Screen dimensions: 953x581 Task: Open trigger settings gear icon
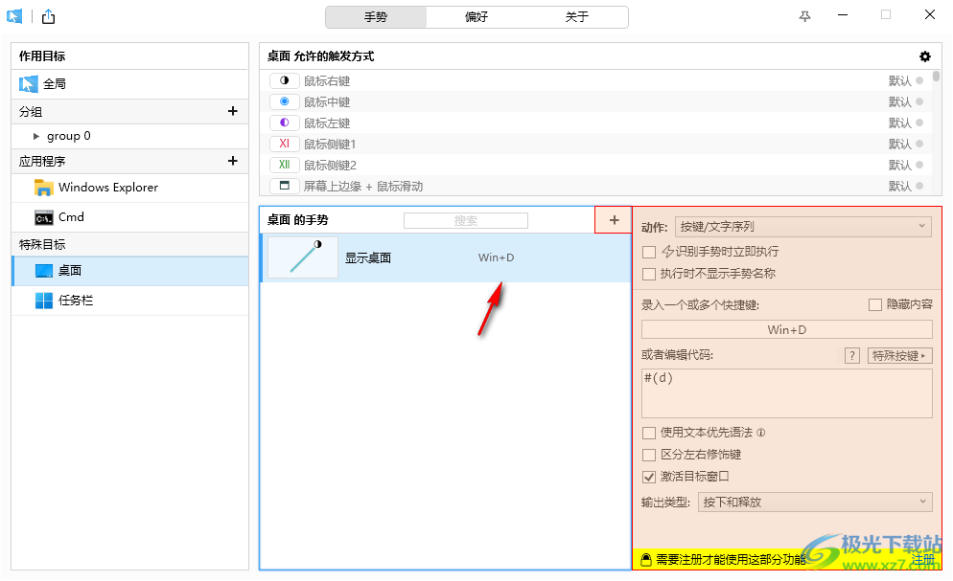coord(925,56)
